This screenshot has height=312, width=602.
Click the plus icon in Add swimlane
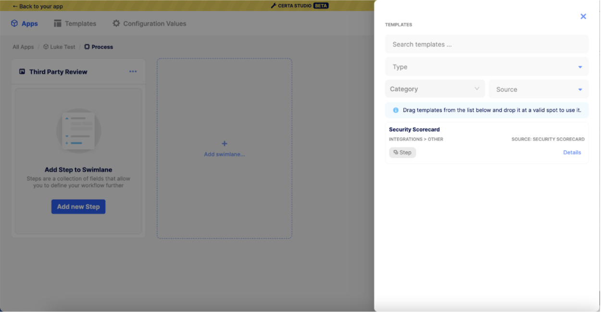(224, 144)
